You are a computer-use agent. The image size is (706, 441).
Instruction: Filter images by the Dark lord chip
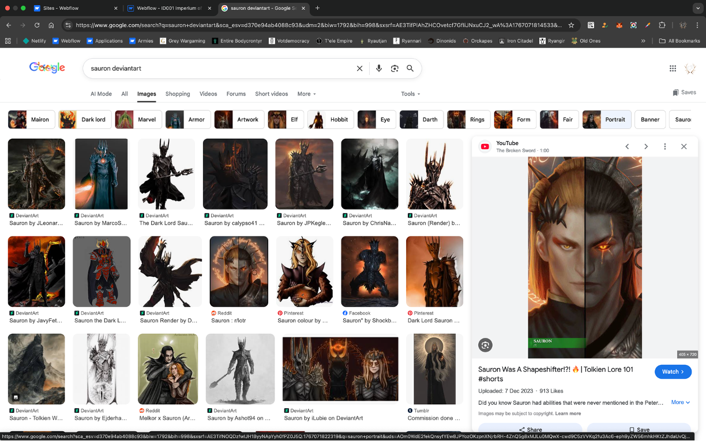pos(85,120)
